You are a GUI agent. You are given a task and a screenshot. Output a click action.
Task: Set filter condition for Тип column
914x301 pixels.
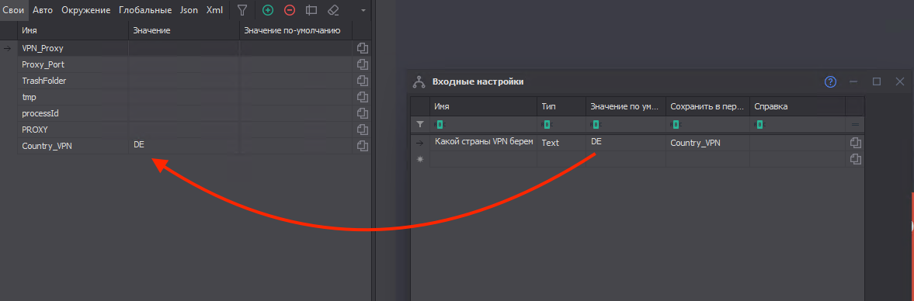547,124
